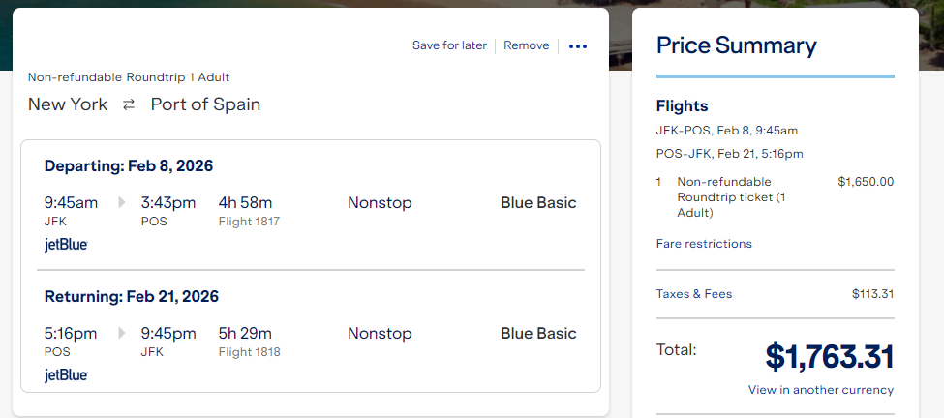The width and height of the screenshot is (944, 418).
Task: Click the Price Summary heading
Action: pyautogui.click(x=736, y=45)
